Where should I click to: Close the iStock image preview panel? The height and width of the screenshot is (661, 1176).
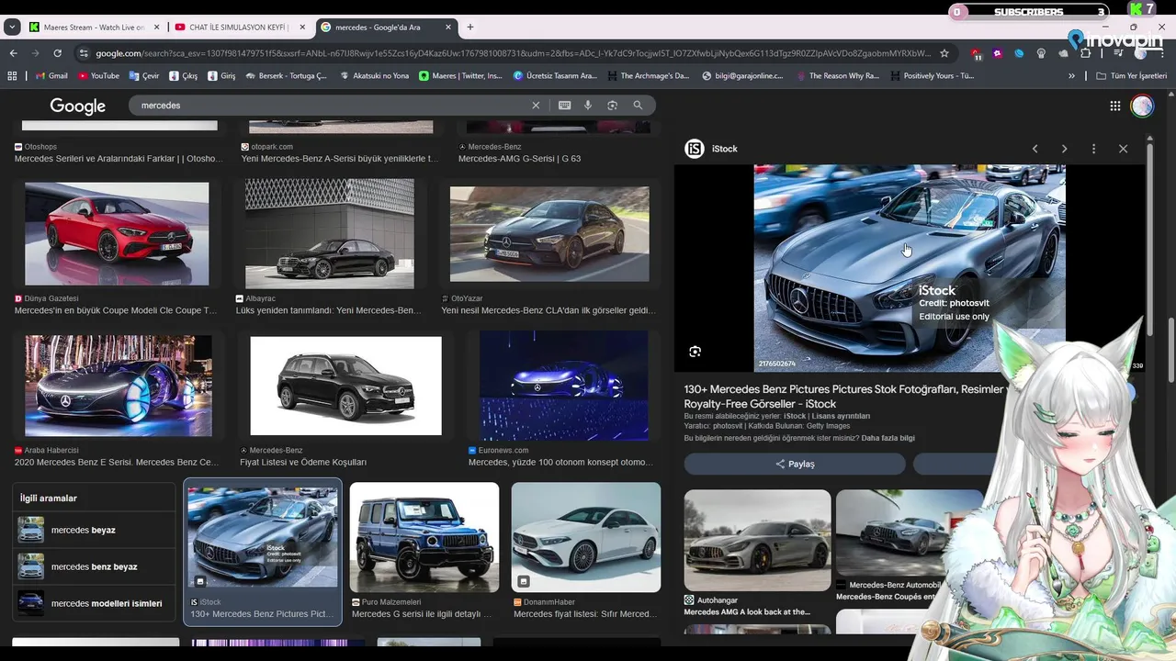tap(1123, 149)
